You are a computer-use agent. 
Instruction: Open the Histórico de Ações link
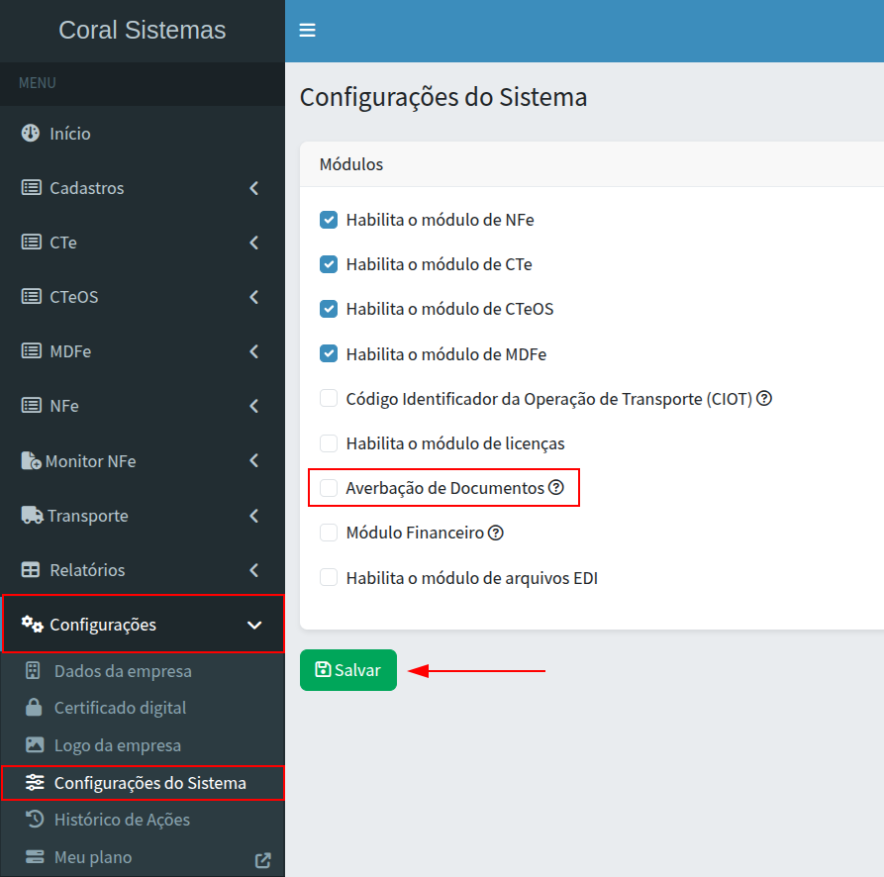pos(122,820)
